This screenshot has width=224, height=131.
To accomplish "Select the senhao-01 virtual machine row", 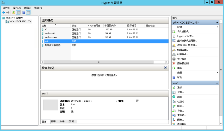I will coord(104,34).
